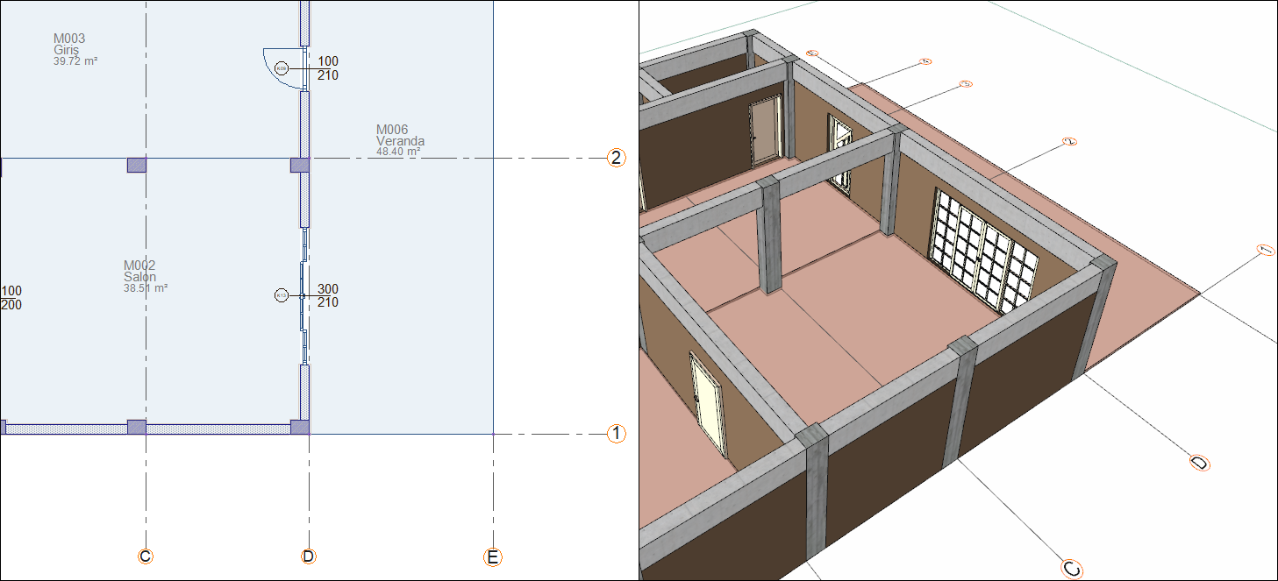This screenshot has height=581, width=1278.
Task: Select column at axis C and 2 intersection
Action: 137,165
